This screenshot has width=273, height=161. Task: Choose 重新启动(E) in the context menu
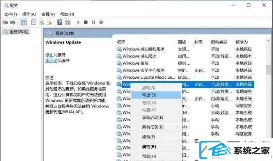click(x=156, y=118)
